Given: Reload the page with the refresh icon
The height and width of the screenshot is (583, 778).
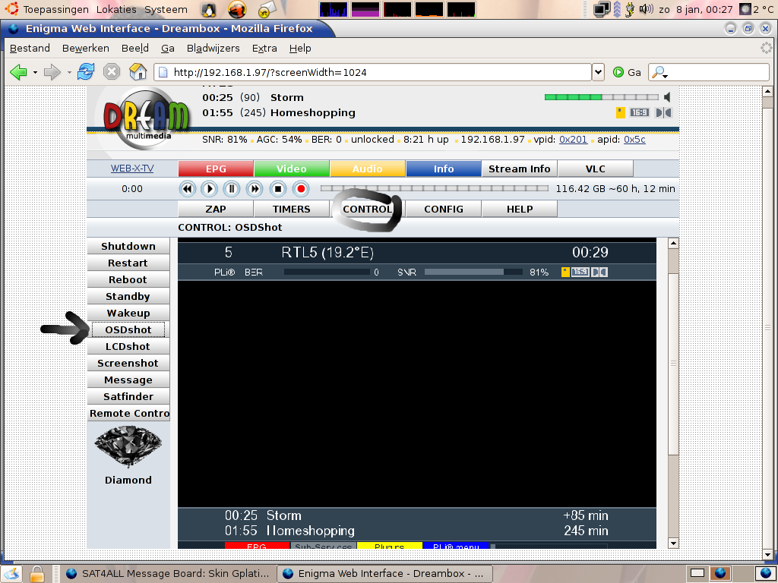Looking at the screenshot, I should point(86,72).
